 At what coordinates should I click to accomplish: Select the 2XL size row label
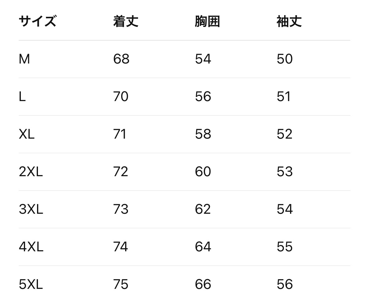tap(31, 172)
